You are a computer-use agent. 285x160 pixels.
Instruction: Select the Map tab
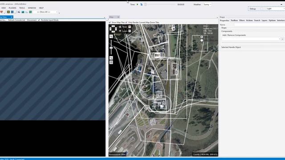(x=111, y=17)
